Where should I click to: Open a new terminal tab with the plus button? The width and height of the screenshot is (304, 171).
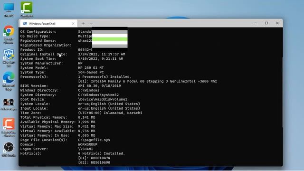point(83,23)
